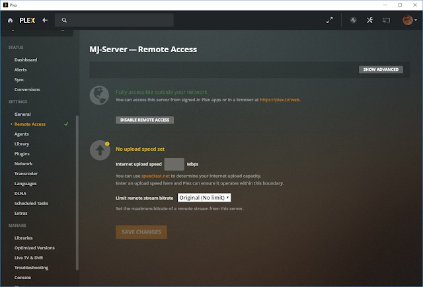Open Transcoder settings
The height and width of the screenshot is (287, 423).
pyautogui.click(x=26, y=174)
